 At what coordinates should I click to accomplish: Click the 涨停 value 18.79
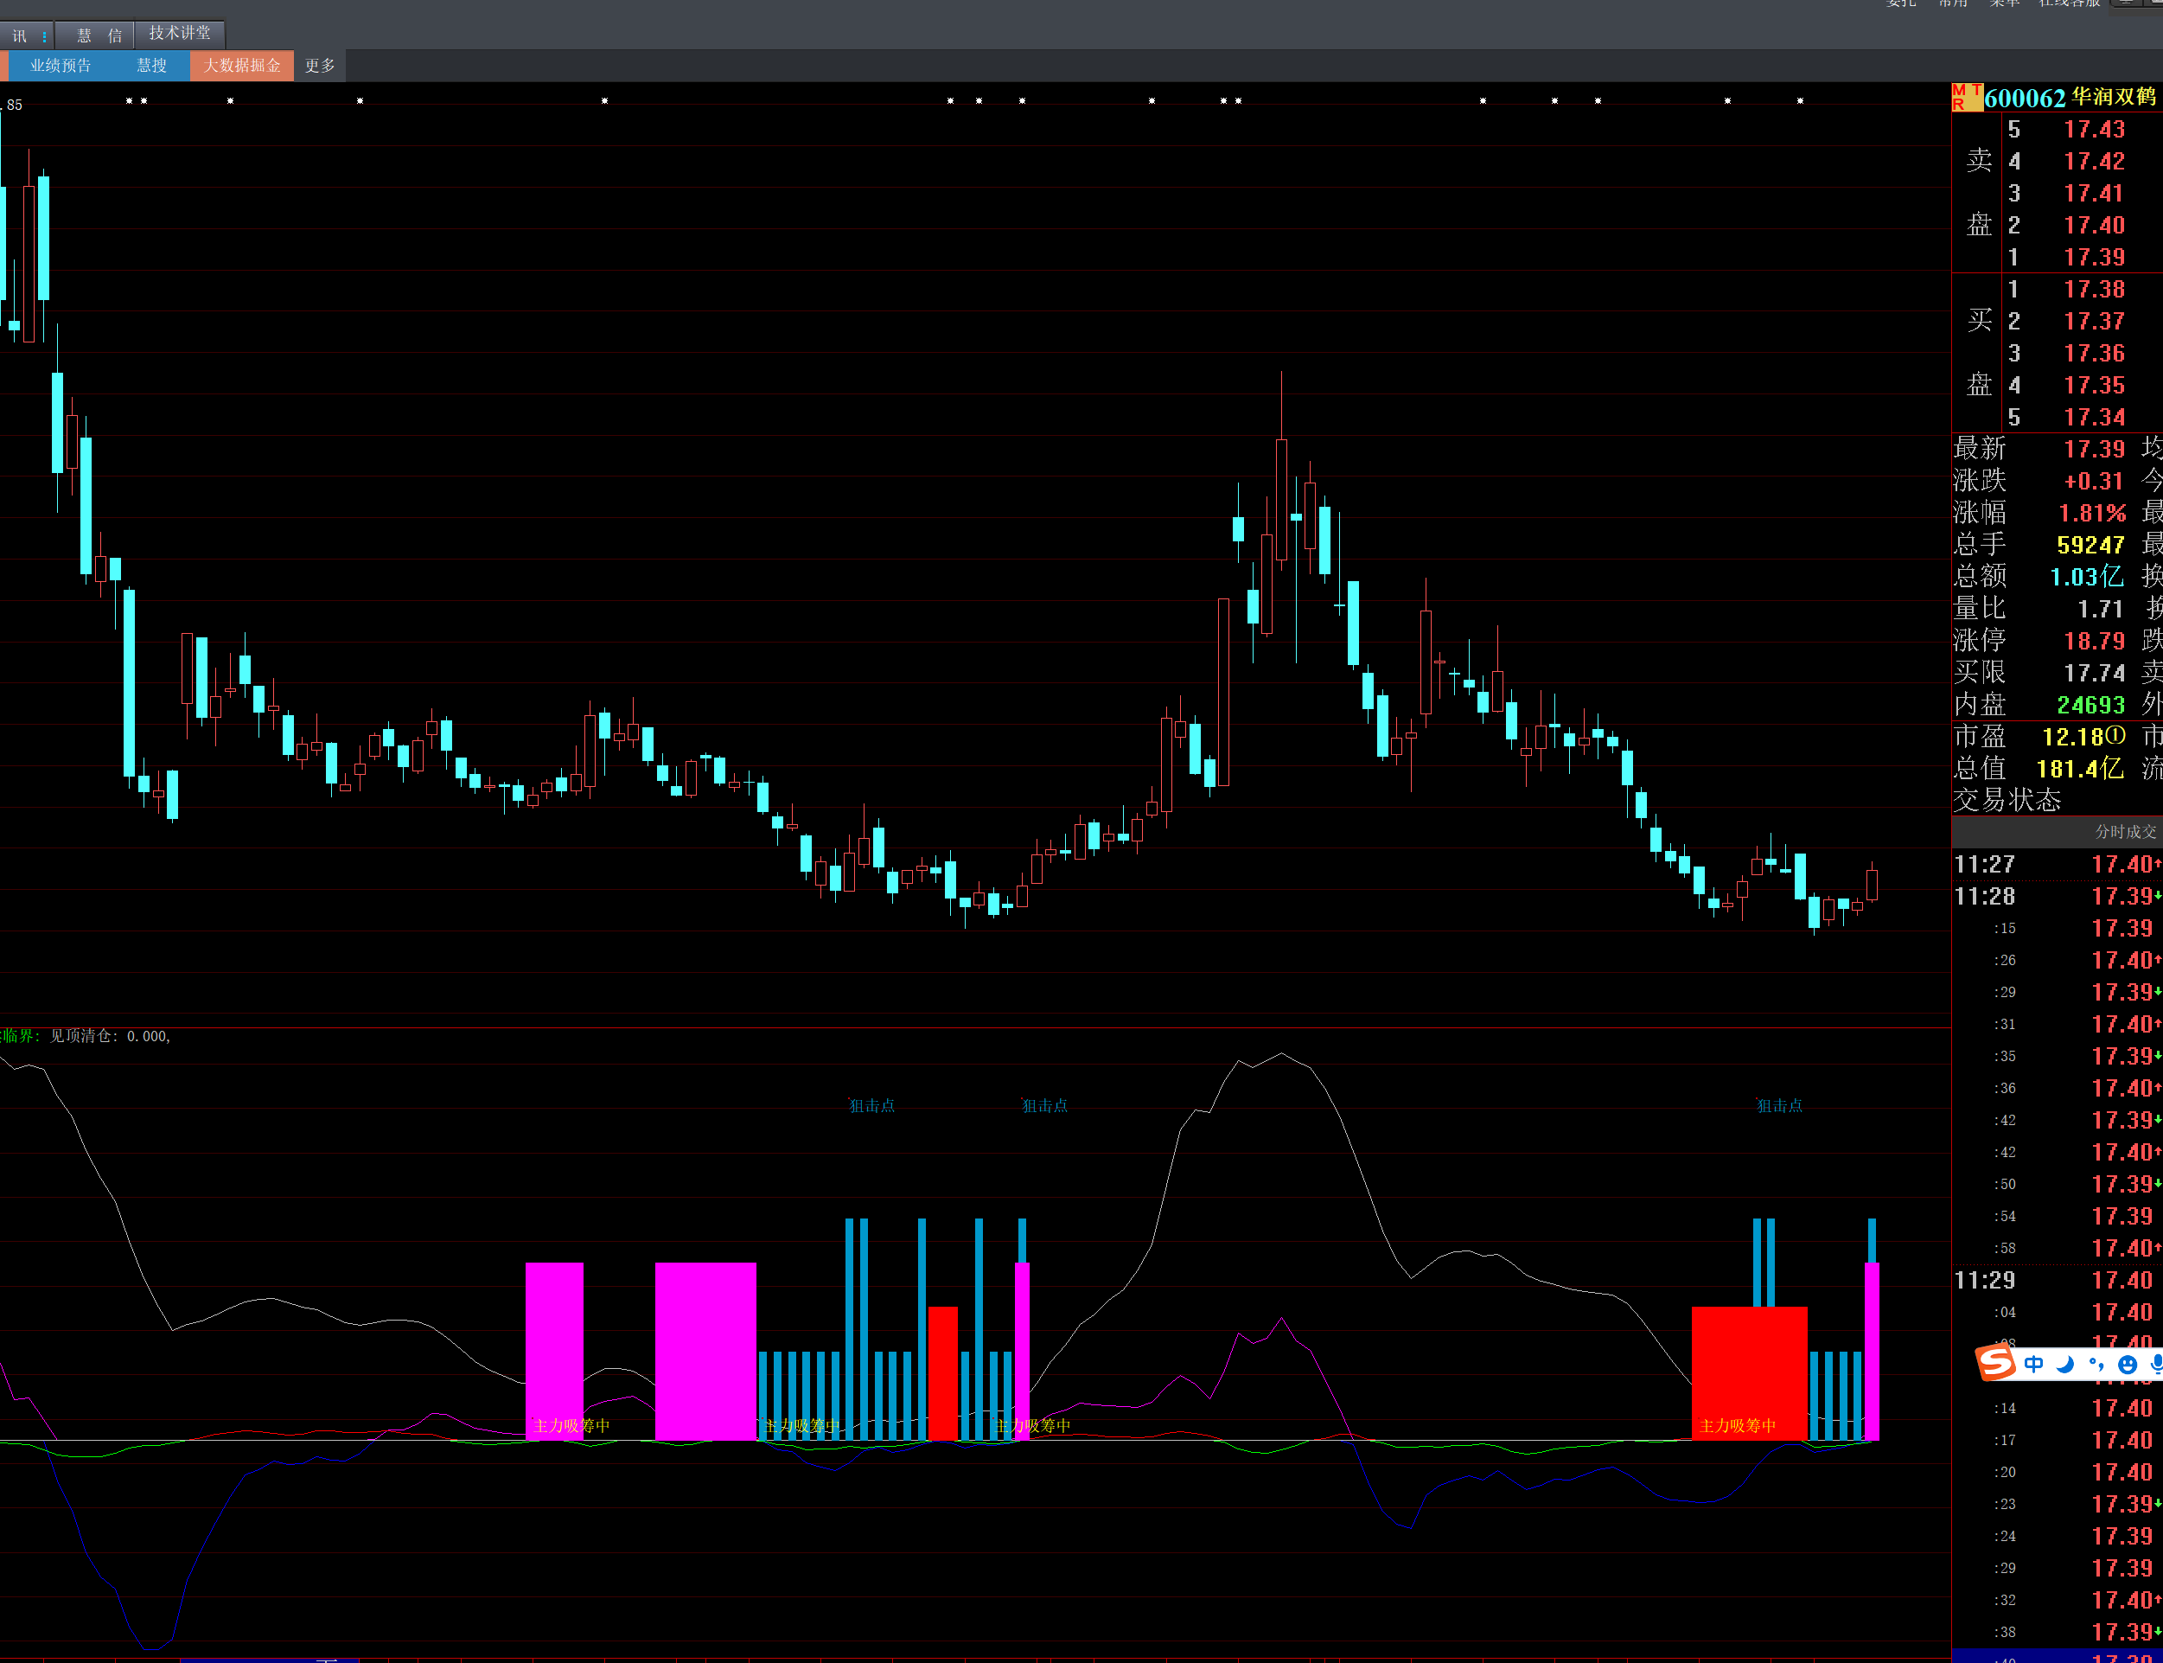[x=2094, y=642]
